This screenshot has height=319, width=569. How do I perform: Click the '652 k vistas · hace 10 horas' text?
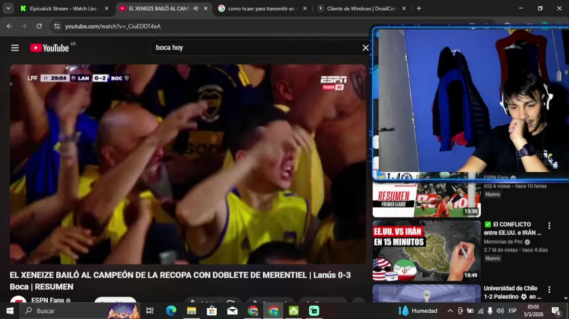515,186
